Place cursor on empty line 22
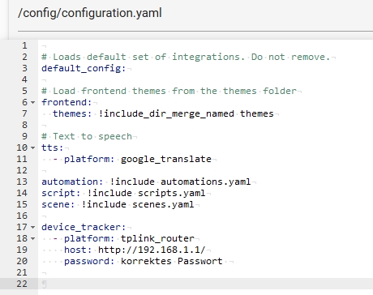Screen dimensions: 373x295 coord(205,284)
